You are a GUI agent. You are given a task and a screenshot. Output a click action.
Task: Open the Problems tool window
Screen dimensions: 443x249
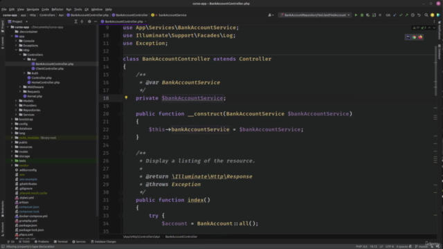42,241
